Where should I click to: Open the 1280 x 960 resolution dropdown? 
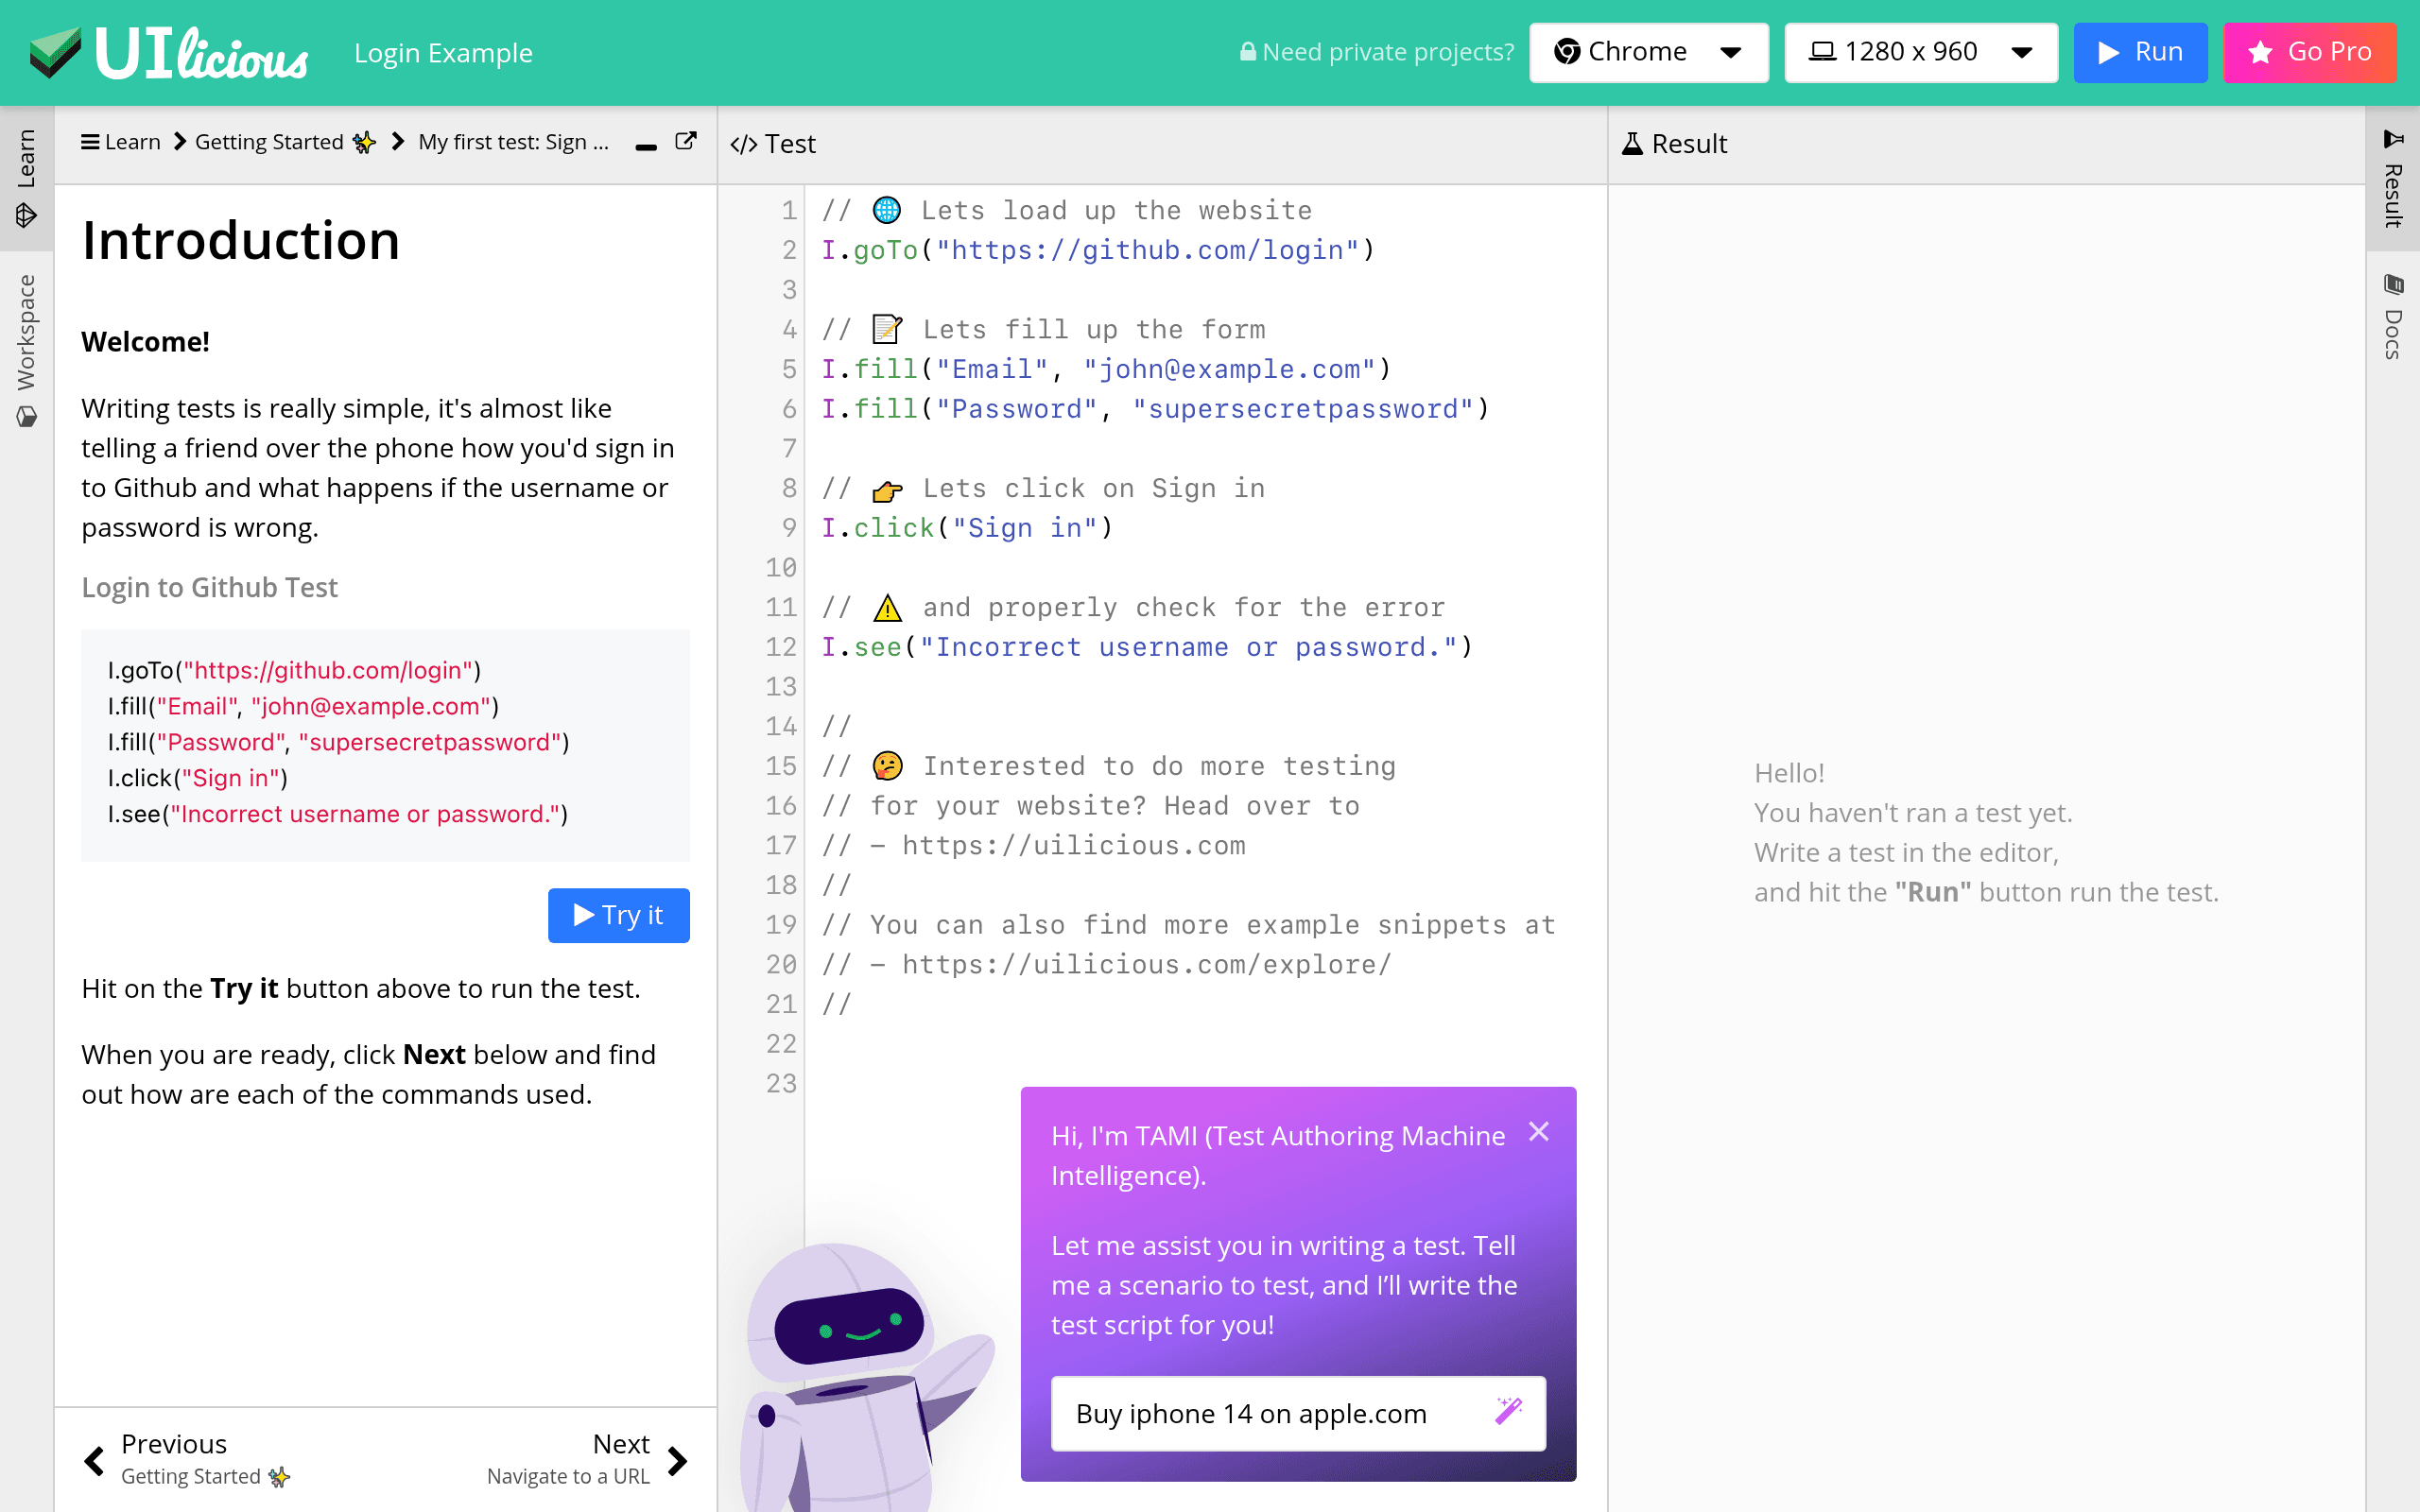click(1921, 52)
